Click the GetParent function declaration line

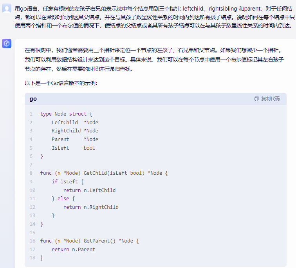point(90,241)
